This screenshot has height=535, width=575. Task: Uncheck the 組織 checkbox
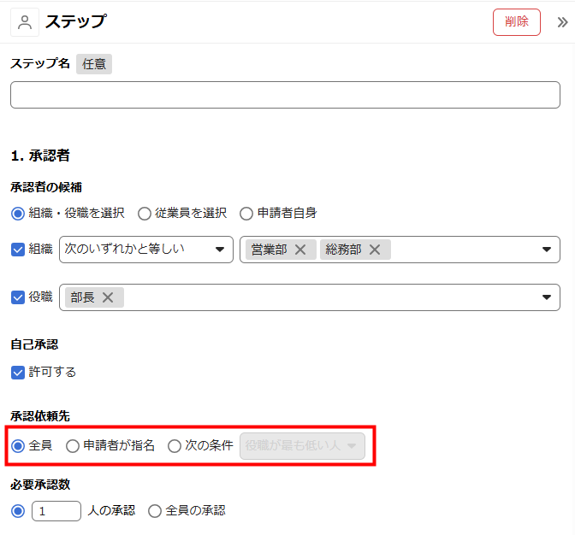click(x=18, y=250)
